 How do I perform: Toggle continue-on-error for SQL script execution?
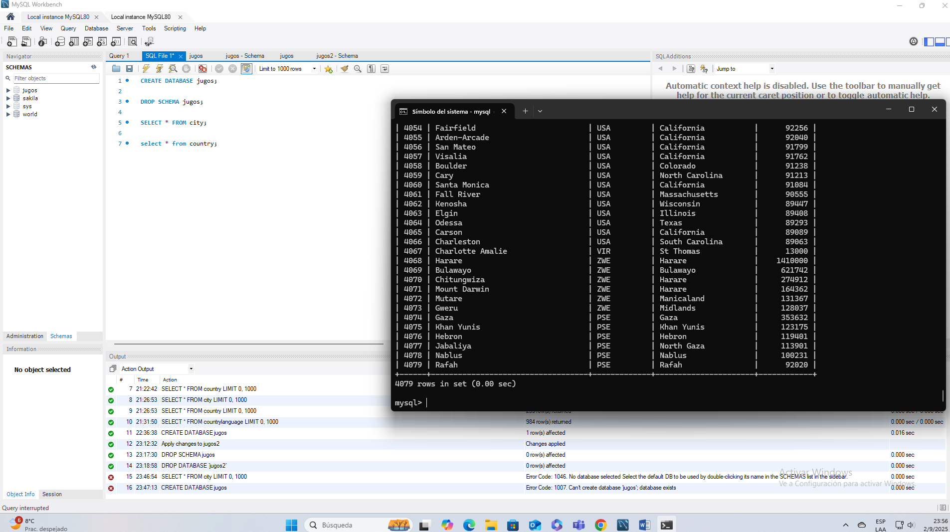(202, 69)
